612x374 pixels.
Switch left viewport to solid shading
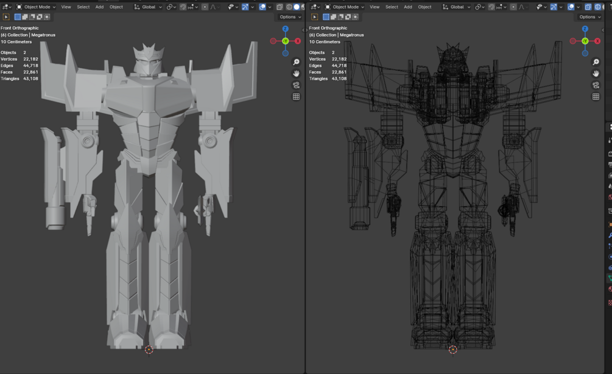click(x=297, y=7)
